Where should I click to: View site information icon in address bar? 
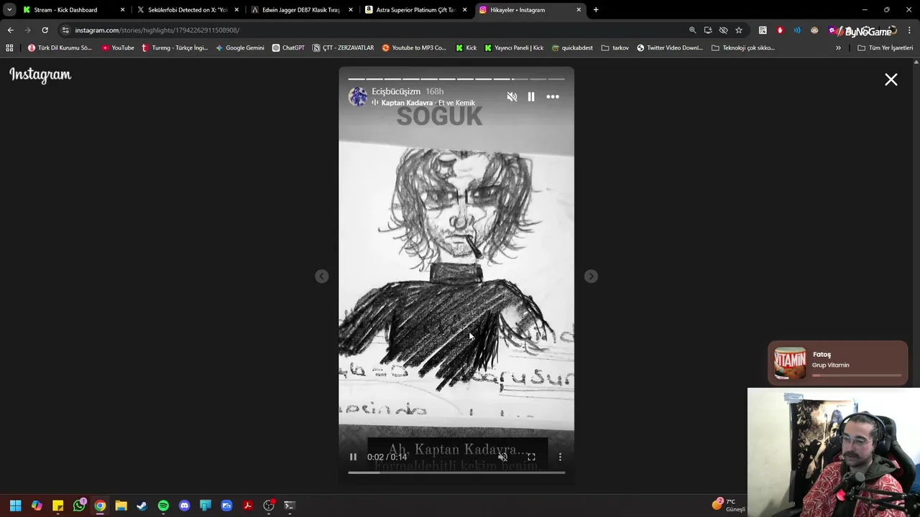pos(65,30)
